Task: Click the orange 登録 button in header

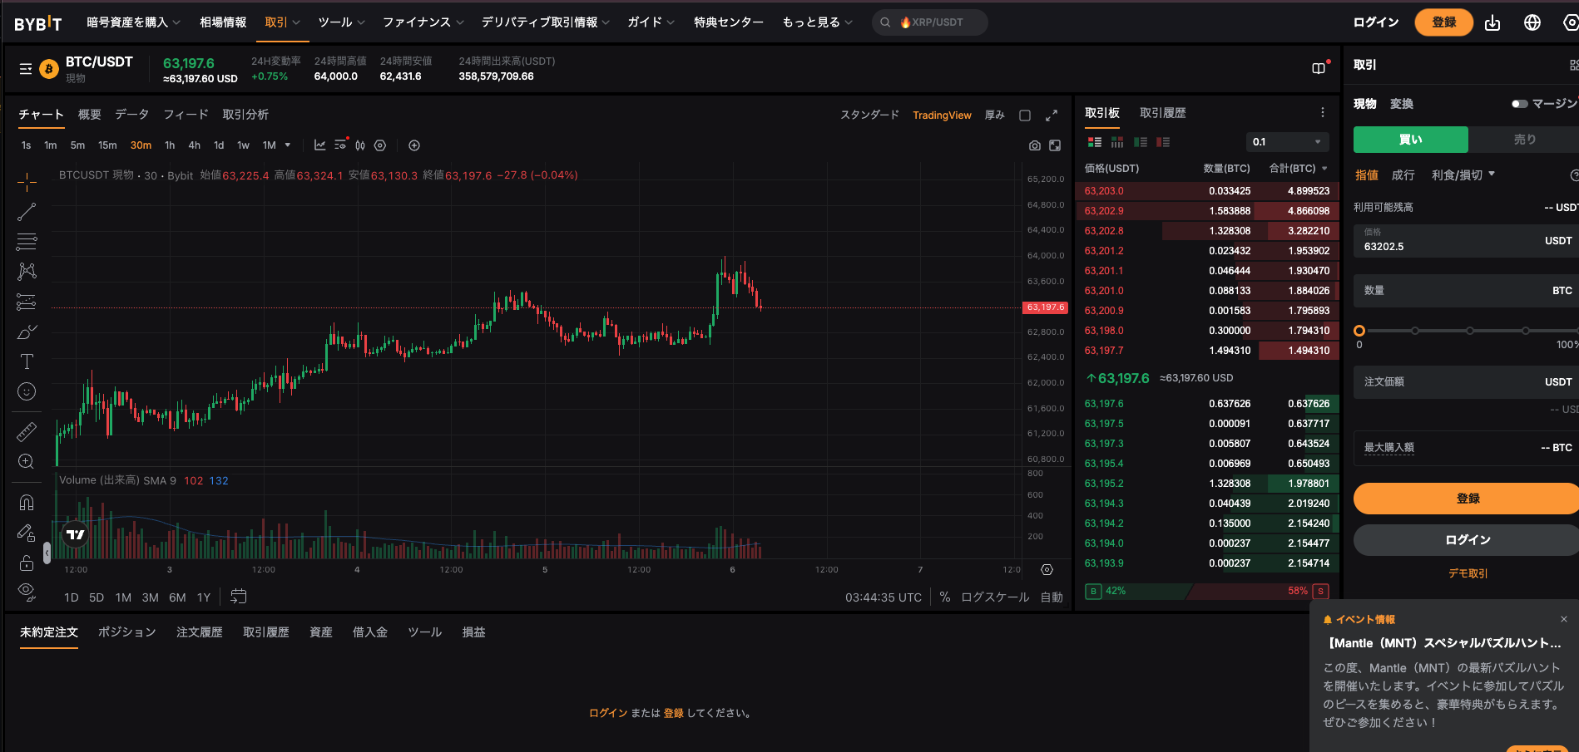Action: pos(1443,22)
